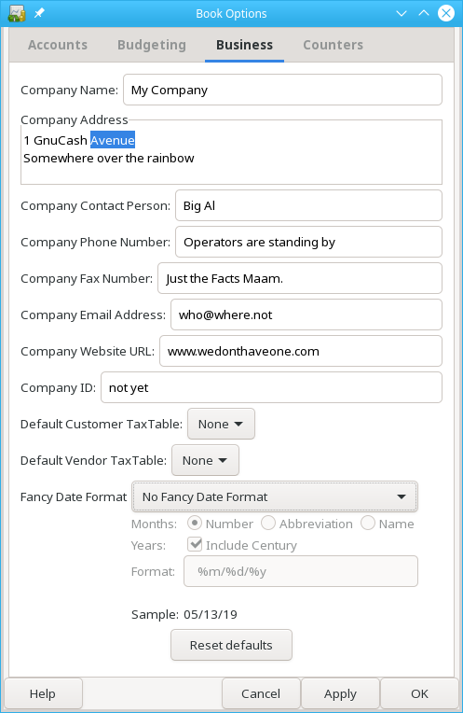463x713 pixels.
Task: Focus the Company Phone Number field
Action: [x=308, y=242]
